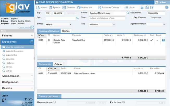Click the Guardar floppy disk icon
Image resolution: width=170 pixels, height=106 pixels.
tap(64, 8)
